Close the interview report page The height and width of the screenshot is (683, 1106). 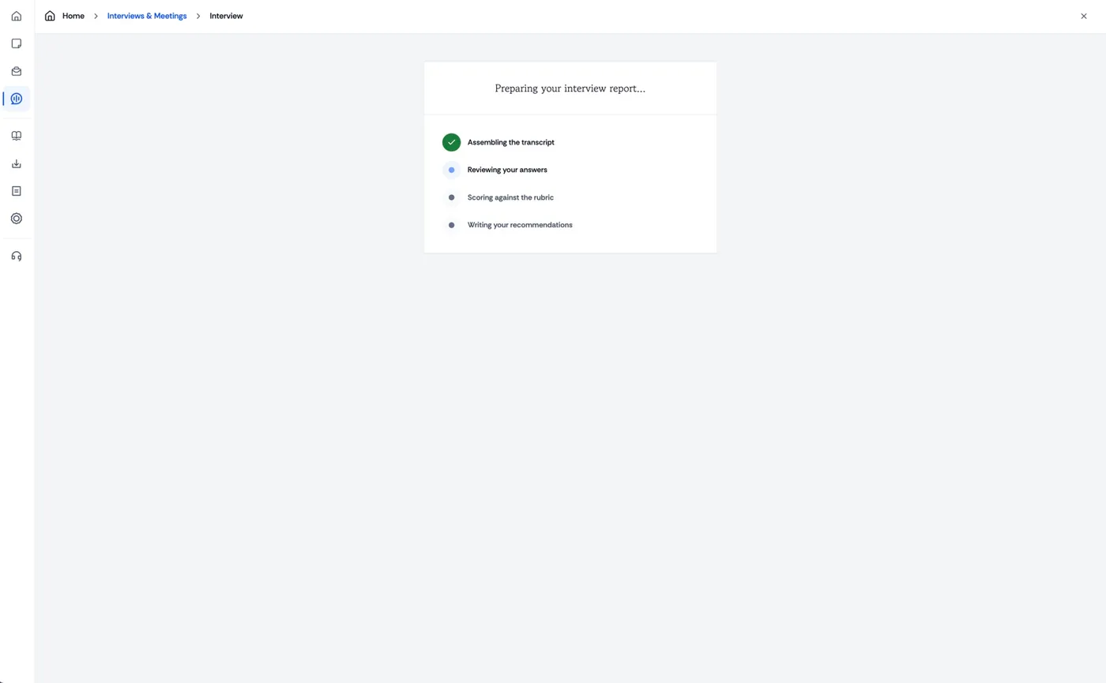(1084, 16)
